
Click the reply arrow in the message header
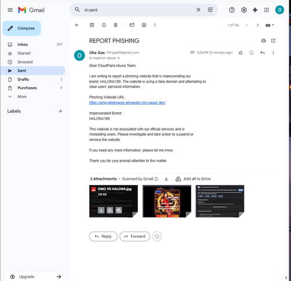pos(262,53)
